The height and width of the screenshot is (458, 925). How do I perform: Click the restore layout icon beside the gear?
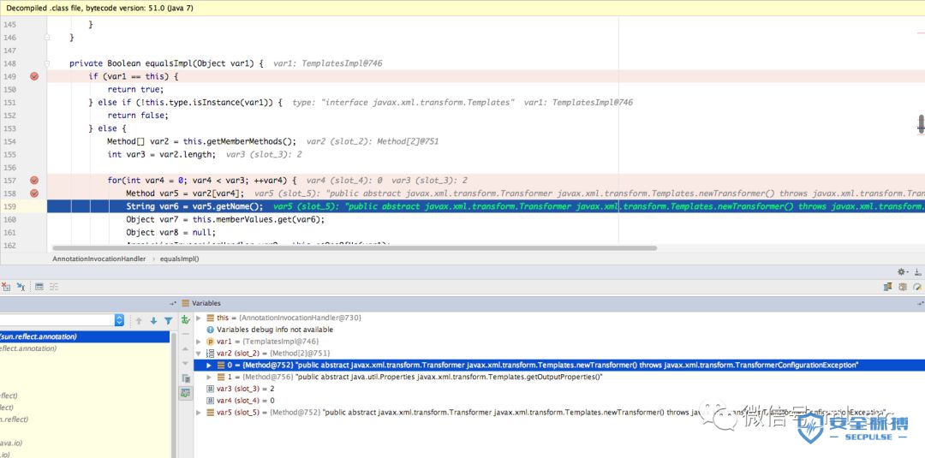(917, 271)
